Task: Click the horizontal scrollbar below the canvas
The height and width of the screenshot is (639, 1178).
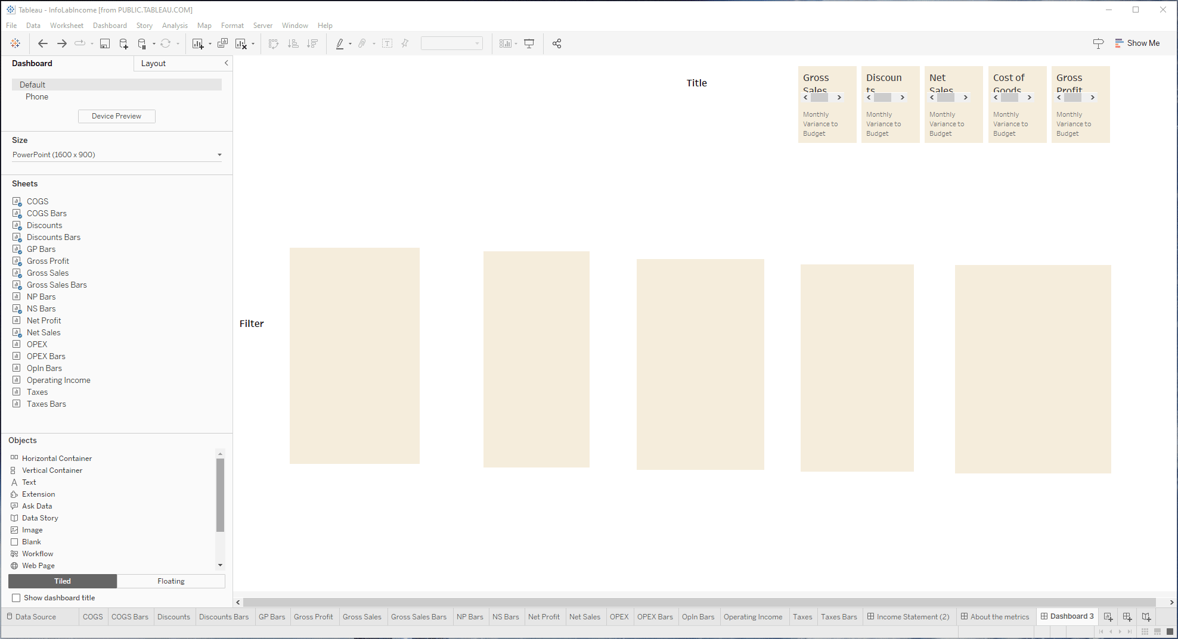Action: (699, 602)
